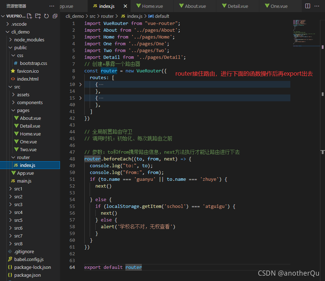Click the New Folder icon in explorer header
325x281 pixels.
point(38,16)
